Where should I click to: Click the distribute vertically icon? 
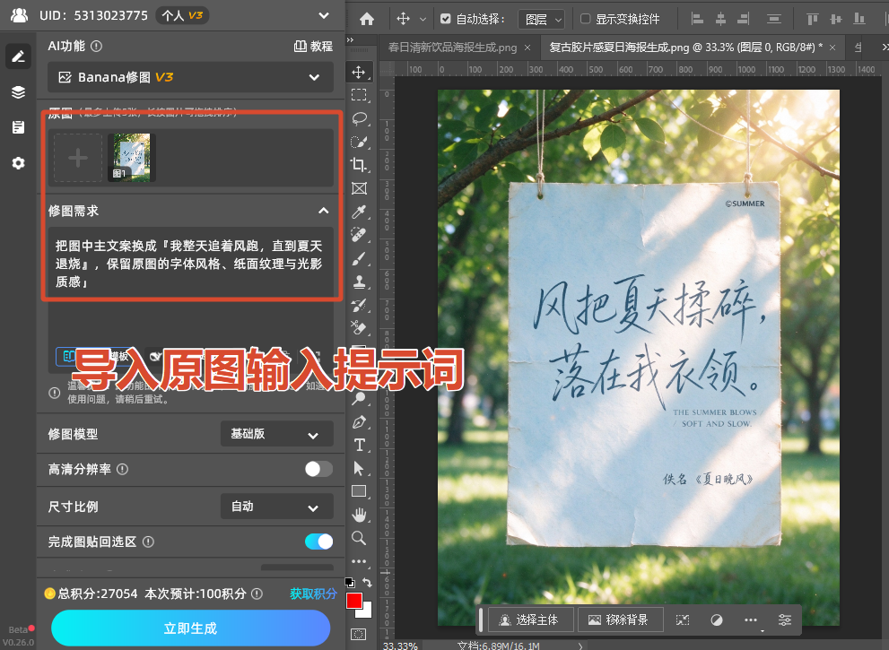point(774,19)
